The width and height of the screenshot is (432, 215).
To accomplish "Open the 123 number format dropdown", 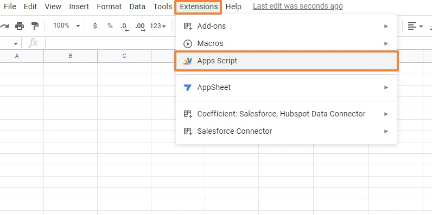I will [x=158, y=26].
